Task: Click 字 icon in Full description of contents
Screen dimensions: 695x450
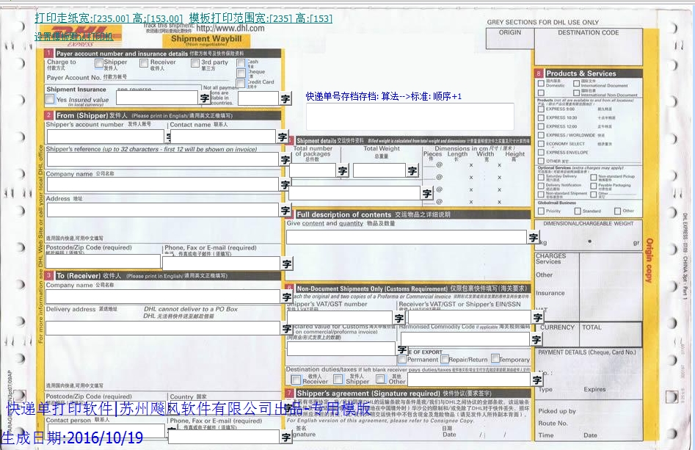Action: click(x=533, y=235)
